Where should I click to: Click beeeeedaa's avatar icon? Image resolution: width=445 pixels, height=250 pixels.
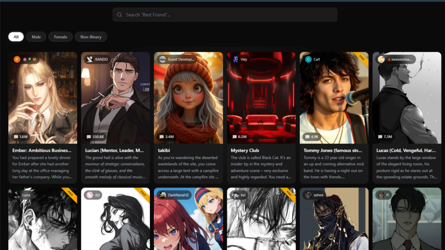[x=381, y=59]
